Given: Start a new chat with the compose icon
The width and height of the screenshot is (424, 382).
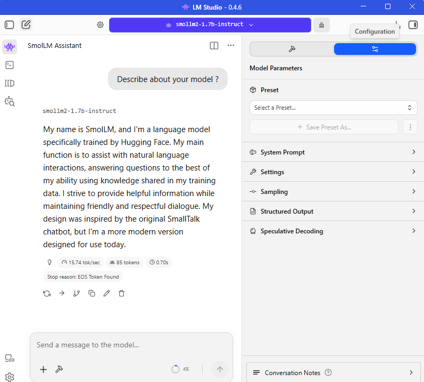Looking at the screenshot, I should pyautogui.click(x=26, y=25).
